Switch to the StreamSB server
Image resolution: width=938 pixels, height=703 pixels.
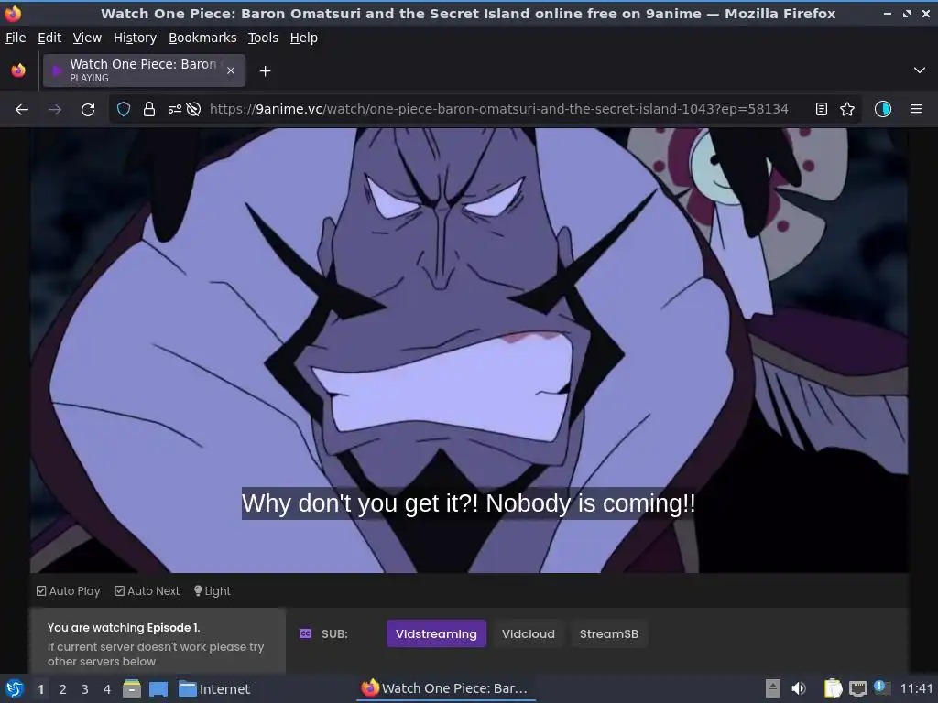(609, 633)
